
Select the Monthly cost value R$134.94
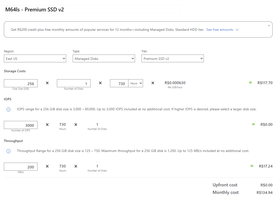click(x=264, y=193)
